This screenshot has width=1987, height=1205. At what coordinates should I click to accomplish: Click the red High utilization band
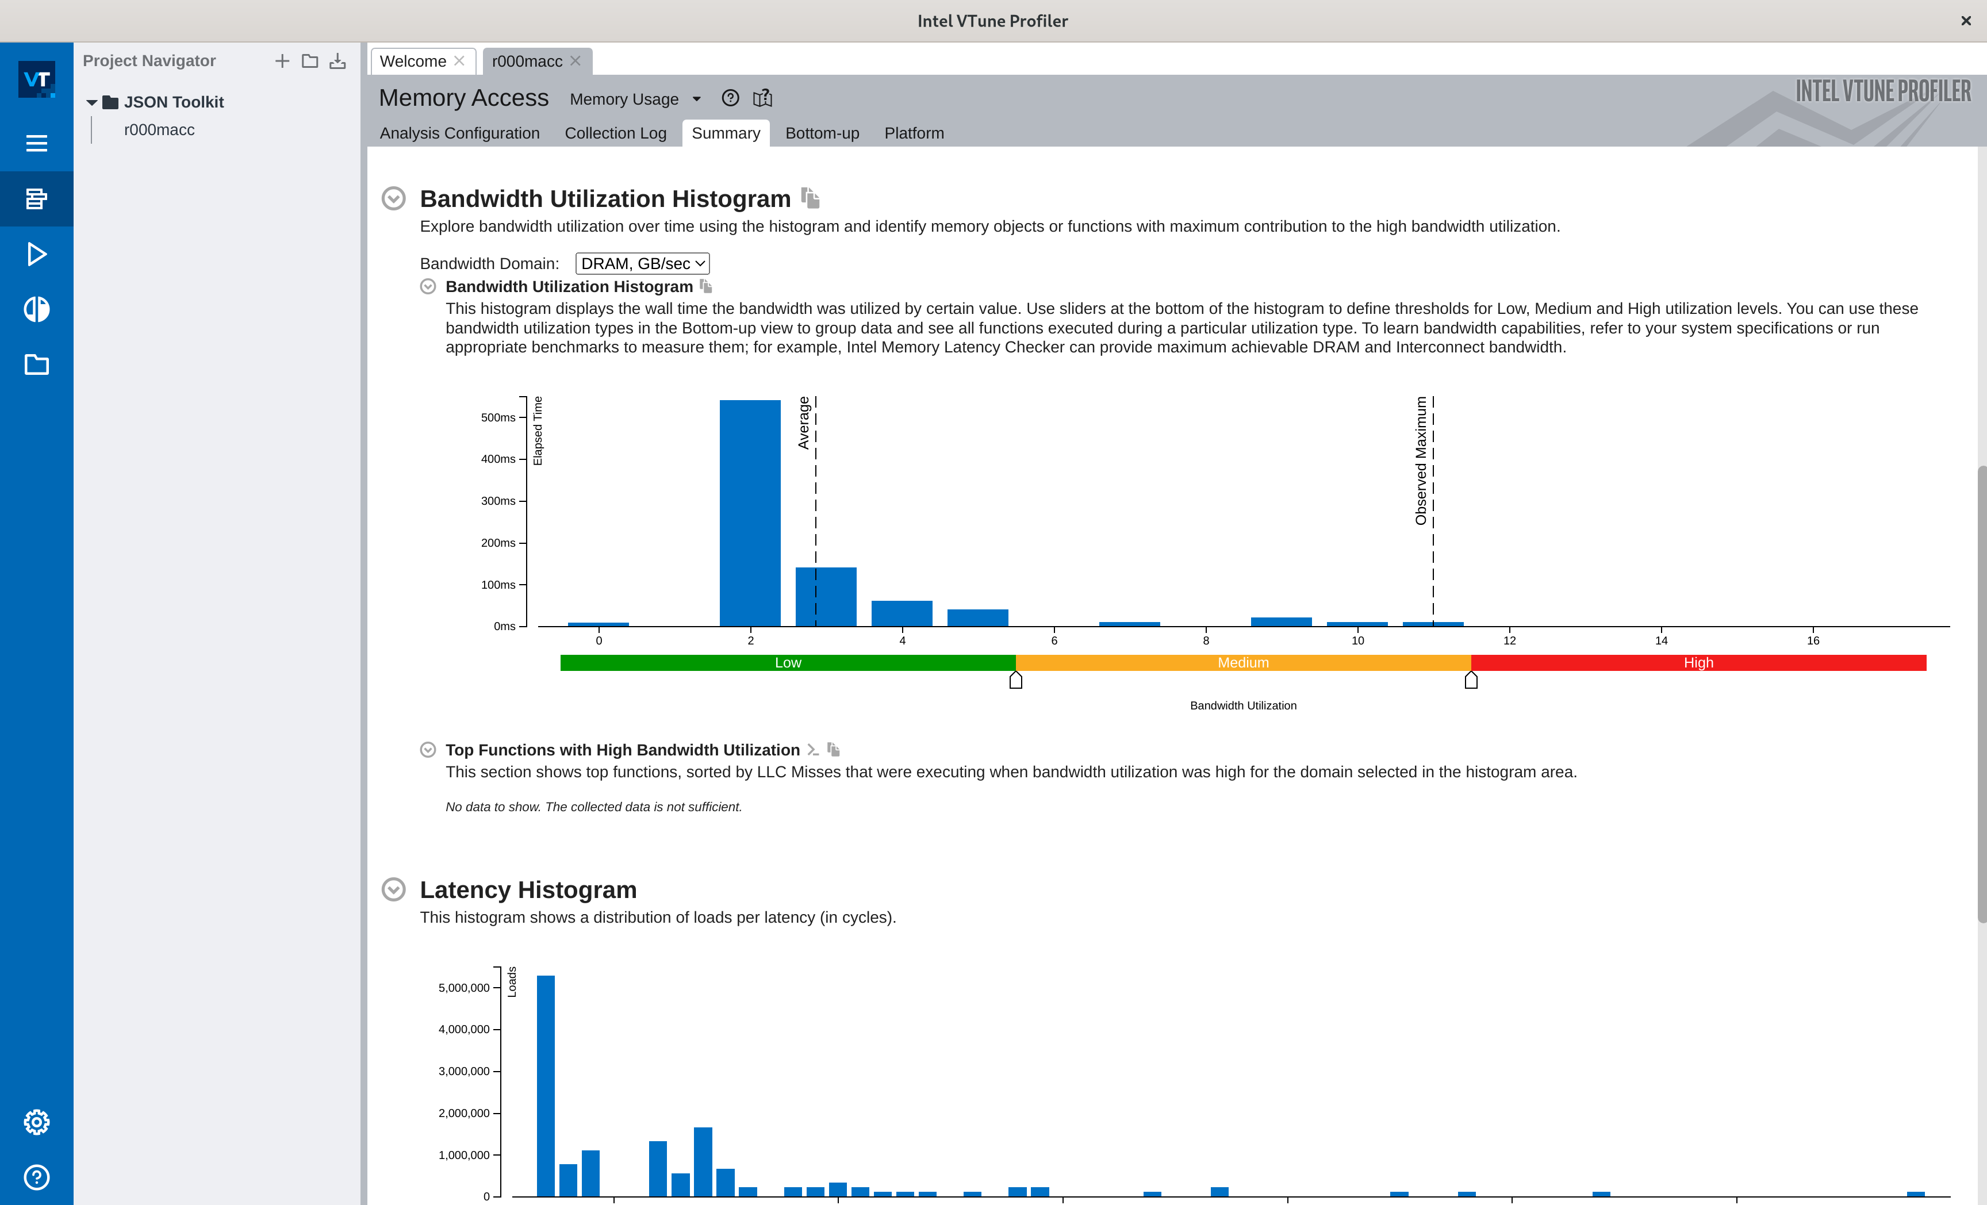pyautogui.click(x=1698, y=663)
